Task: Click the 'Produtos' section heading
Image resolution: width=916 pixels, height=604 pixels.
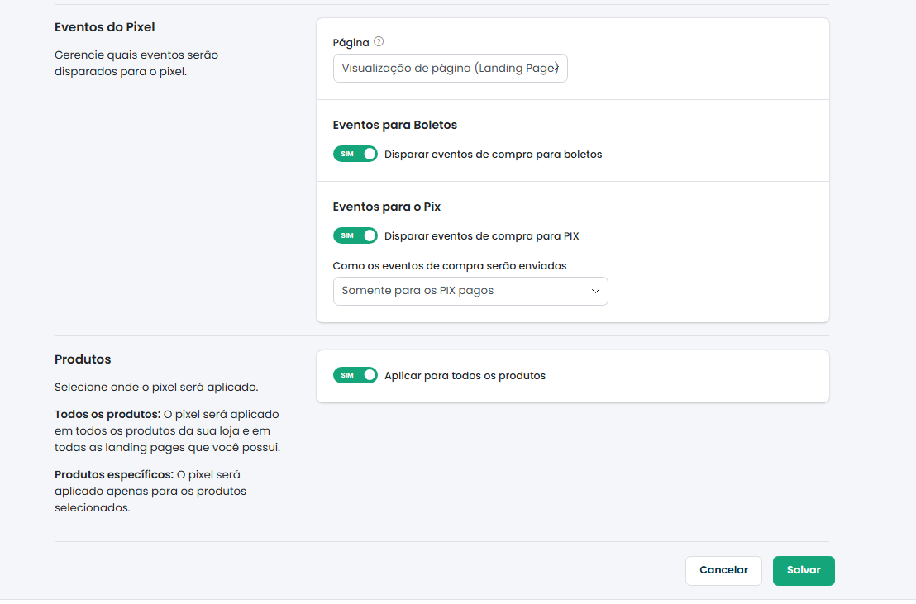Action: coord(83,359)
